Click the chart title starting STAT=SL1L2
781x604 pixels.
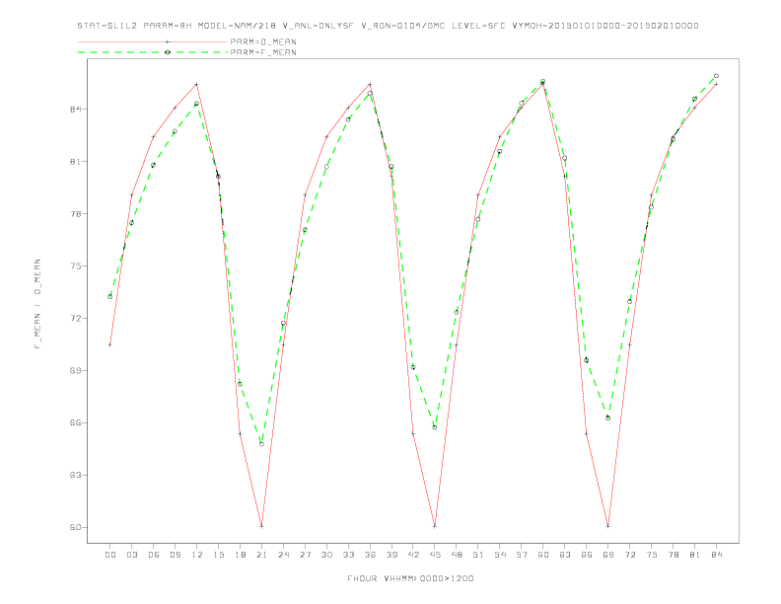pyautogui.click(x=388, y=26)
